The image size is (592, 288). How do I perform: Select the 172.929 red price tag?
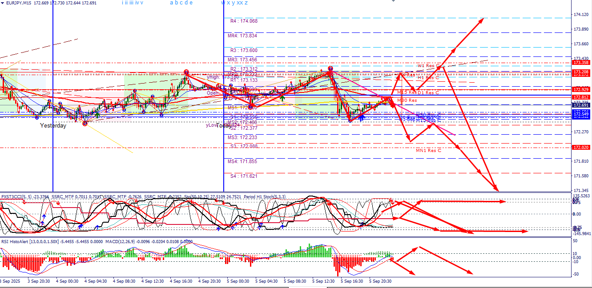[x=581, y=90]
